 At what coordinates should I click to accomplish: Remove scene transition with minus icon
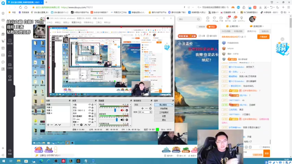[x=146, y=108]
